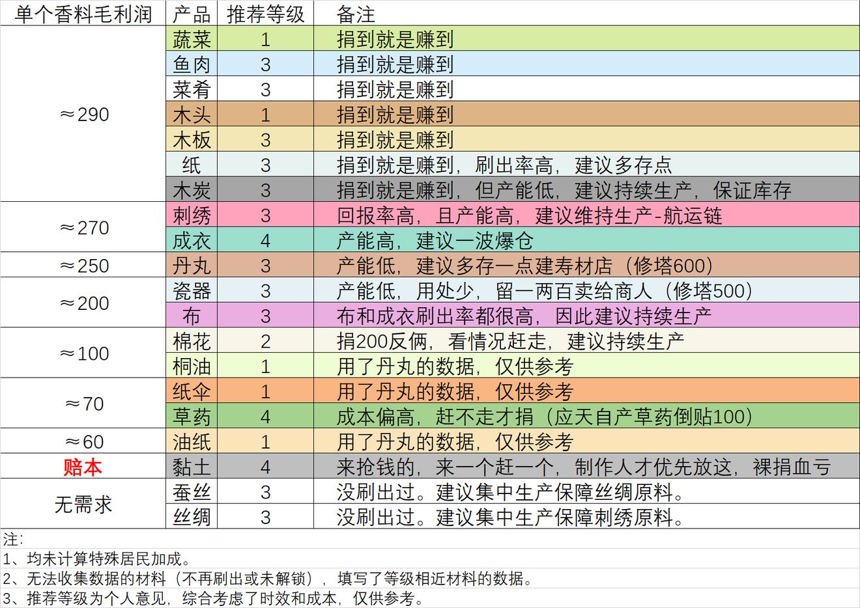Click the recommended level 4 for 黏土
The height and width of the screenshot is (608, 860).
266,467
